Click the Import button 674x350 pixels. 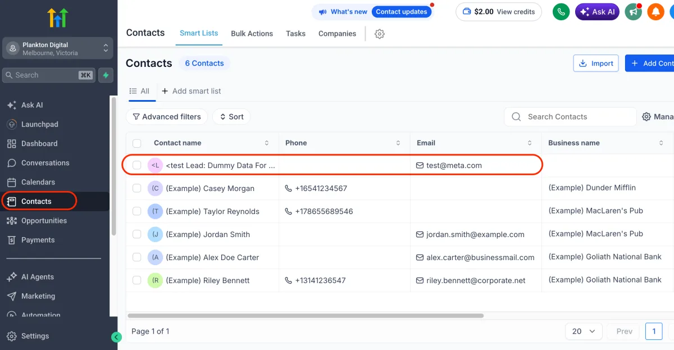[x=596, y=63]
